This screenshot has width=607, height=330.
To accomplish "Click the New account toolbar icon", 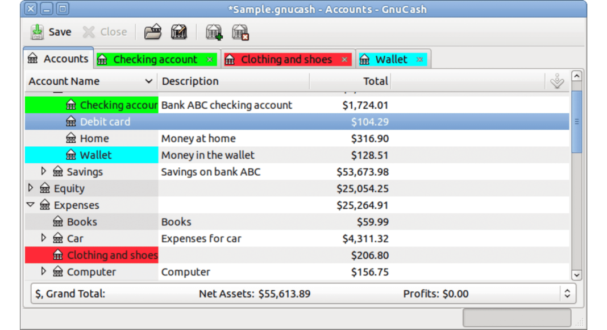I will [x=214, y=32].
